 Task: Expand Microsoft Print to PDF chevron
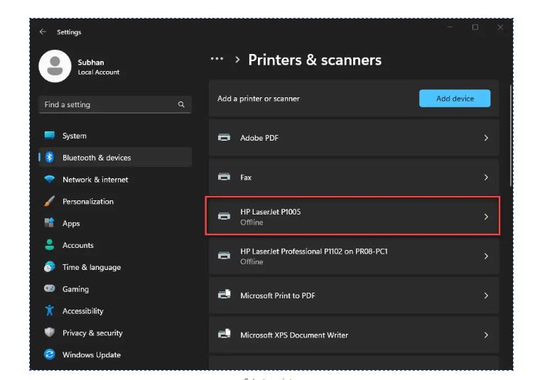(486, 295)
